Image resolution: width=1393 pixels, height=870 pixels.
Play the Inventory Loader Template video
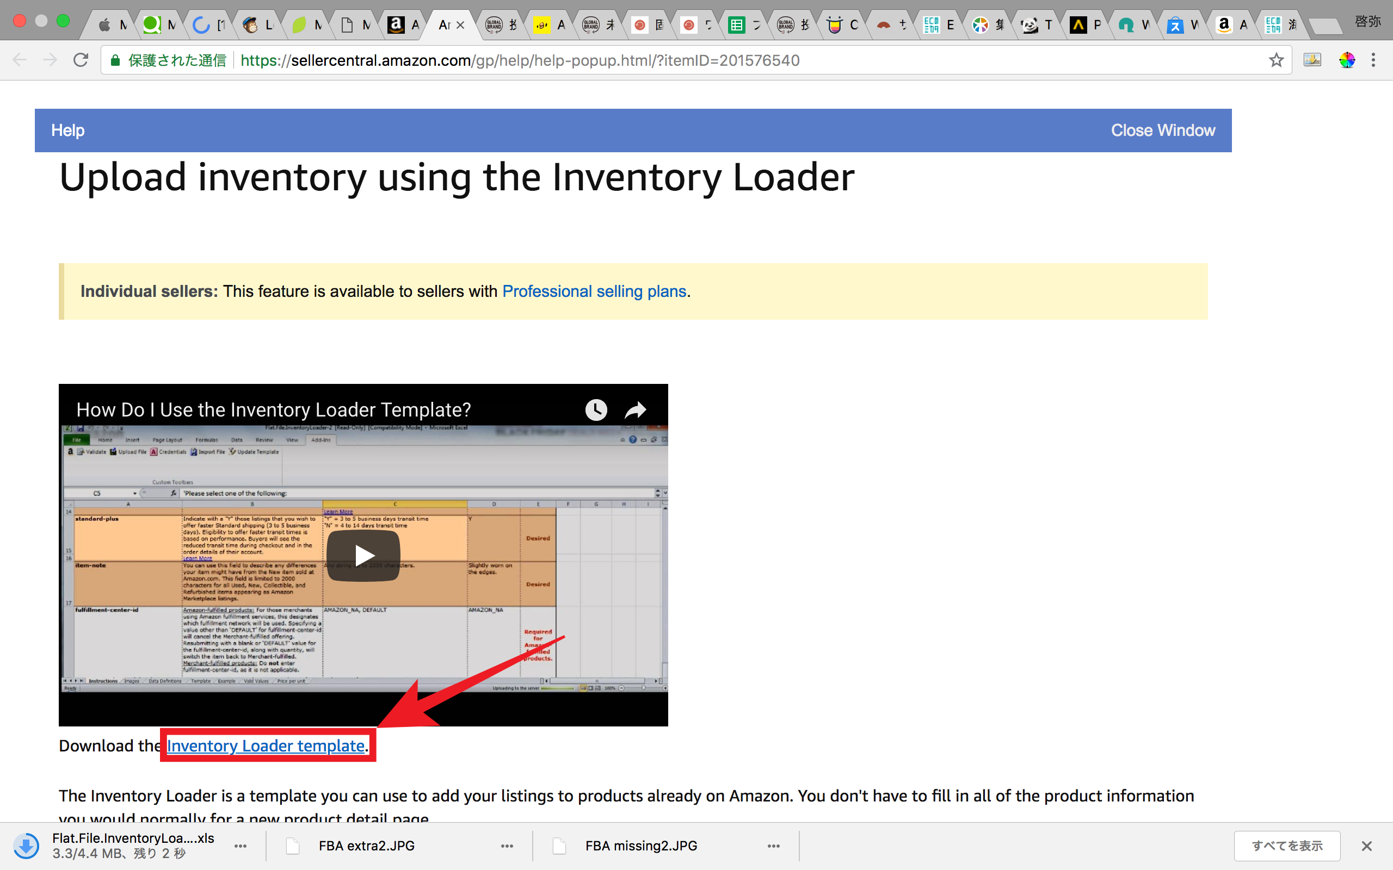point(363,555)
